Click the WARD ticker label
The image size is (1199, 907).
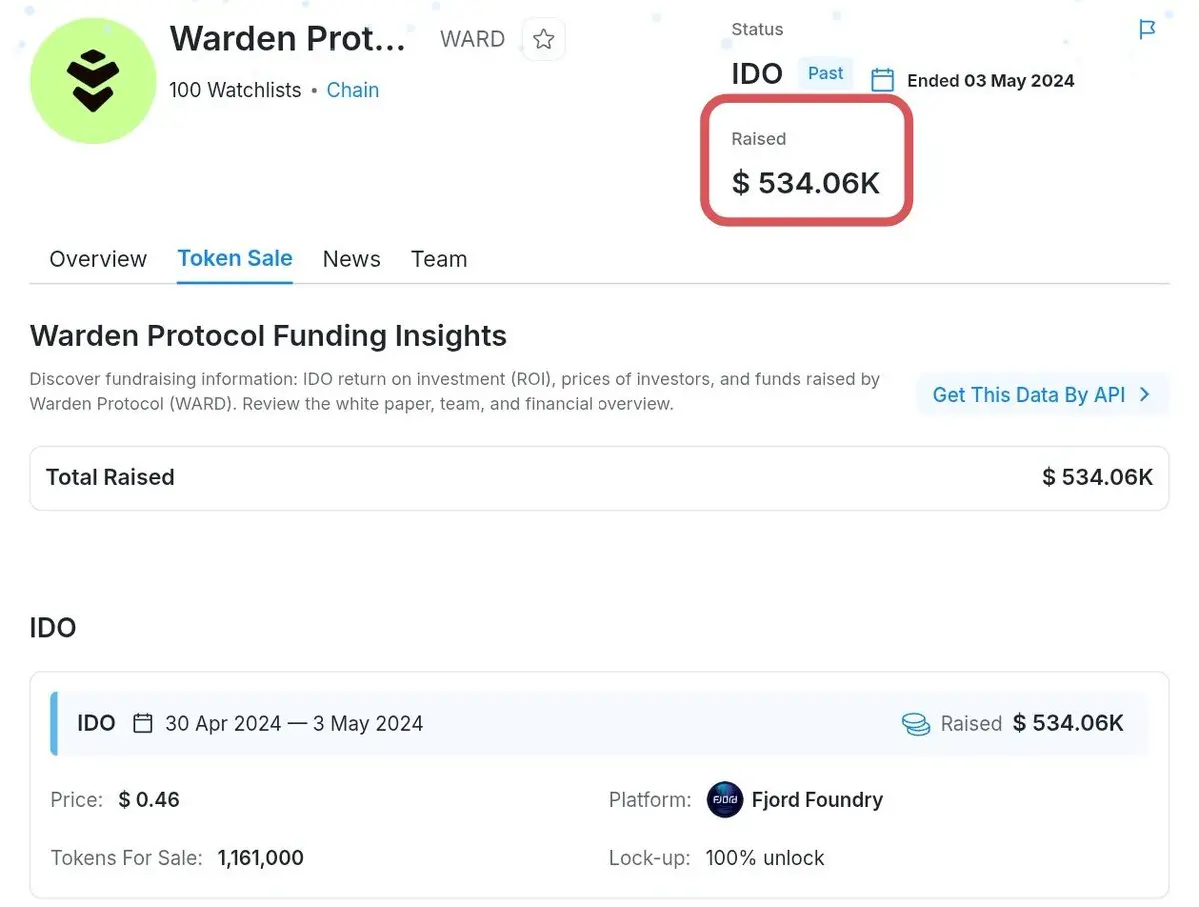(x=473, y=40)
